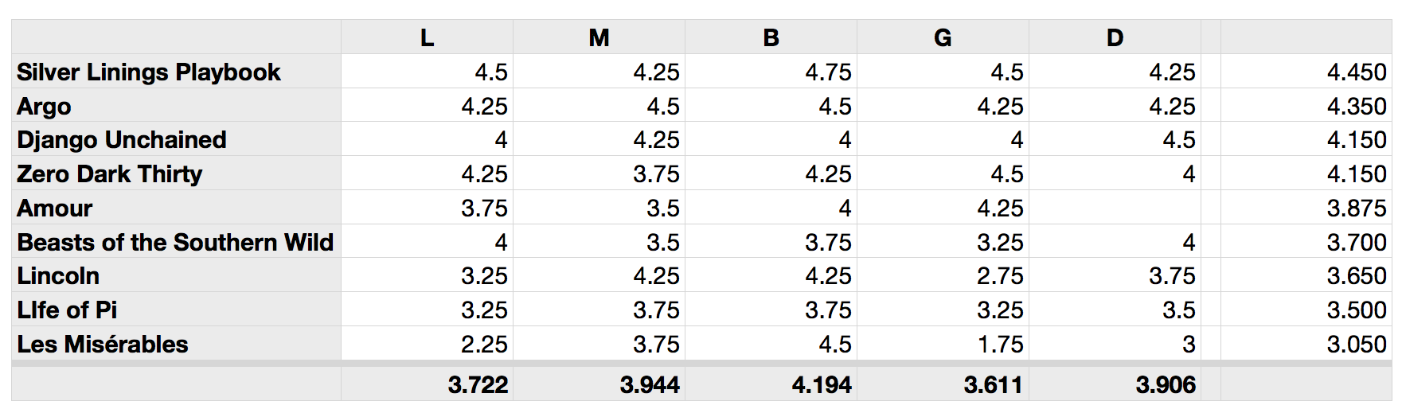Click the column B header cell
The image size is (1402, 413).
click(x=771, y=37)
